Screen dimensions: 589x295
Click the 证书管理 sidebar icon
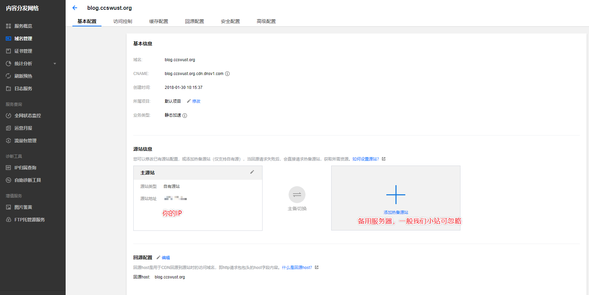pos(8,51)
